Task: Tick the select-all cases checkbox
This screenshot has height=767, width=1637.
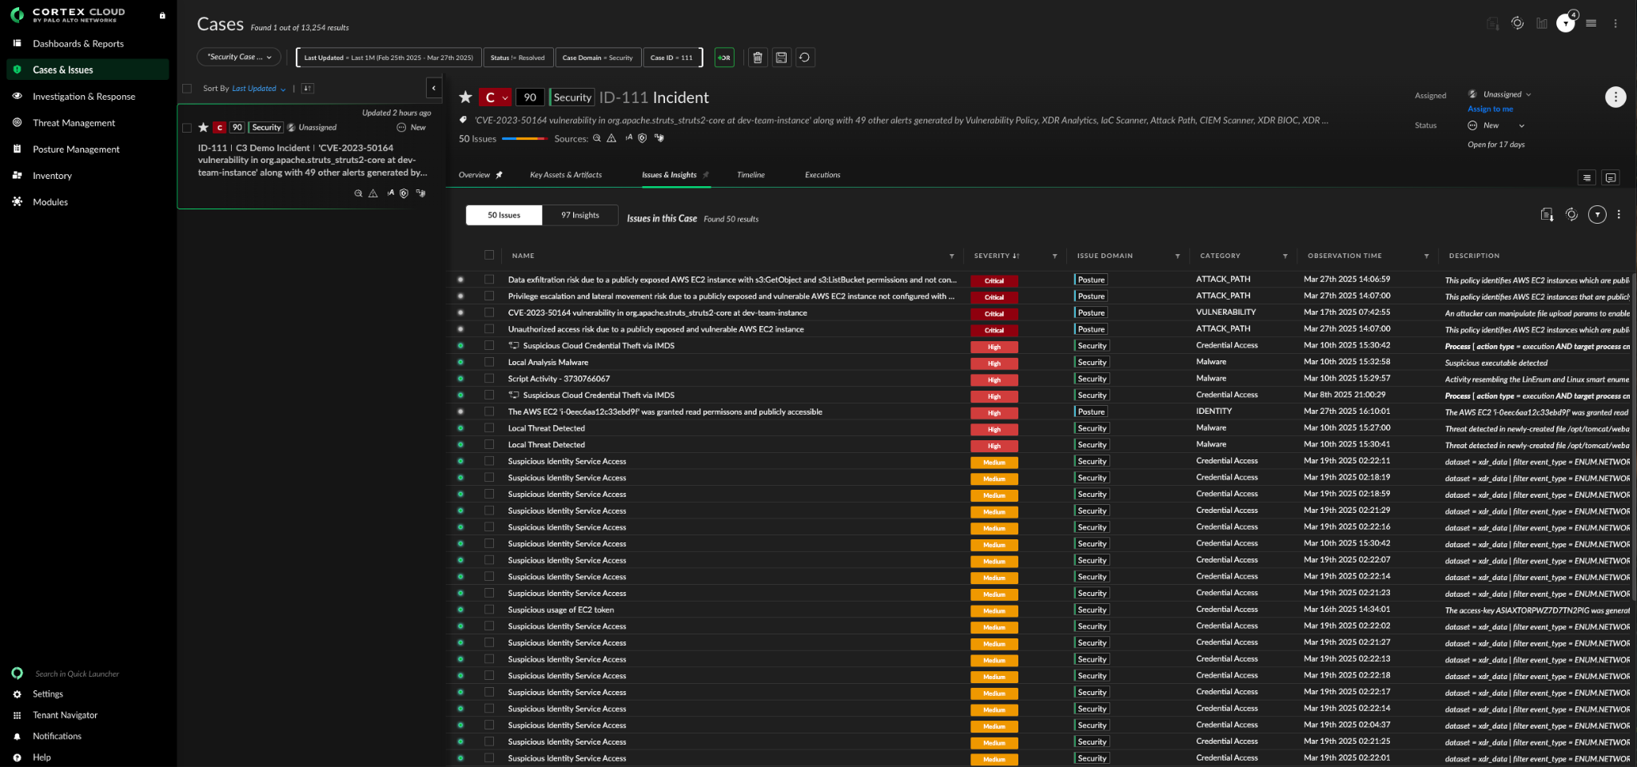Action: (187, 89)
